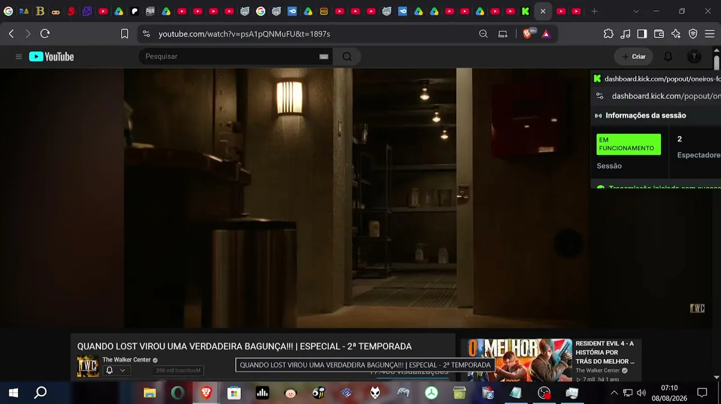
Task: Open network settings tray icon
Action: click(628, 393)
